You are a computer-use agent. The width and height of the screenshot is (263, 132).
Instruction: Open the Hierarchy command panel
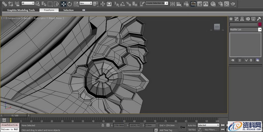coord(242,19)
